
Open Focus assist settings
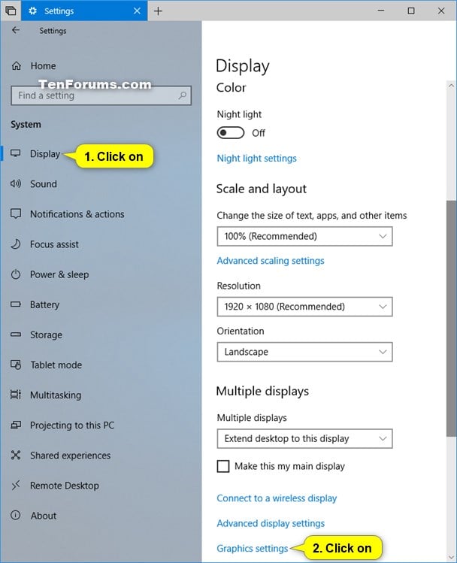(x=54, y=244)
